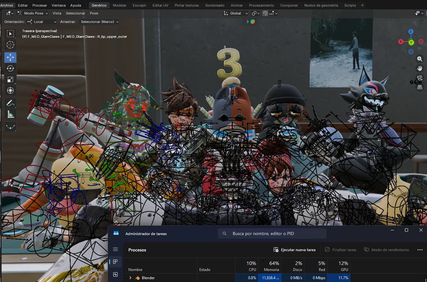Switch to Editar UV workspace tab
This screenshot has height=282, width=427.
160,5
